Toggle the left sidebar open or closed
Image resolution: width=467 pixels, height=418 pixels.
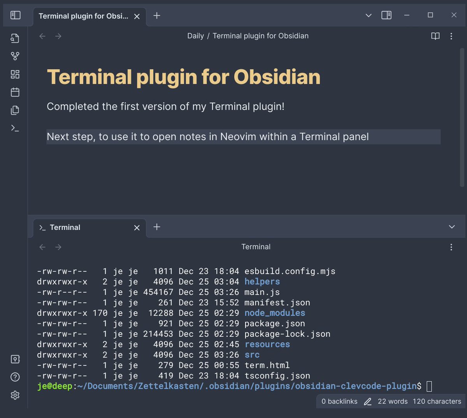tap(15, 15)
